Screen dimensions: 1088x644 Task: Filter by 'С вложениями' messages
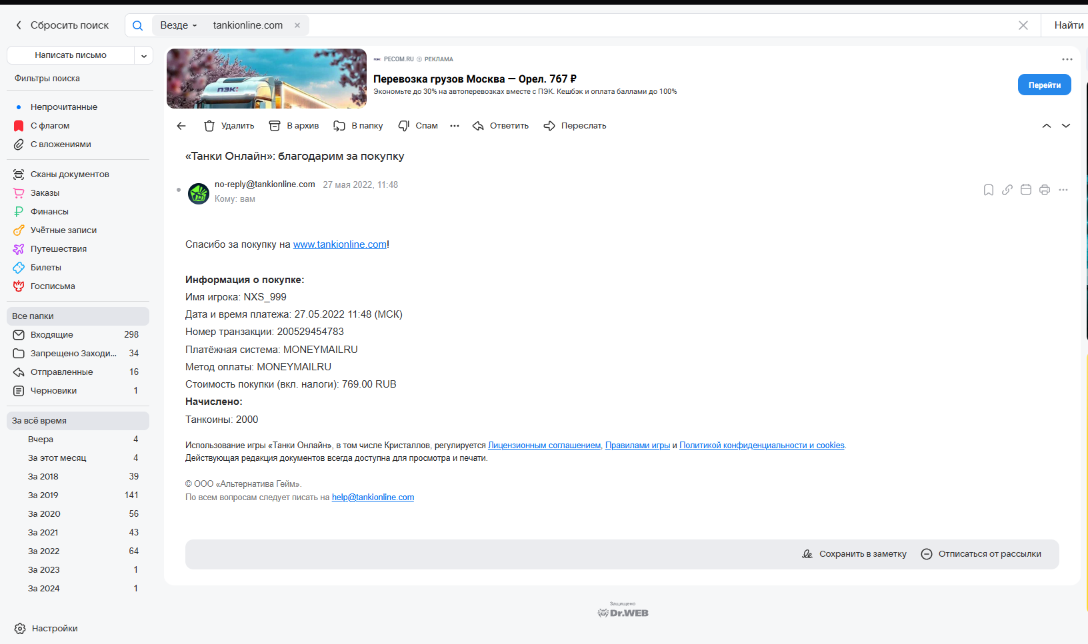click(x=61, y=145)
